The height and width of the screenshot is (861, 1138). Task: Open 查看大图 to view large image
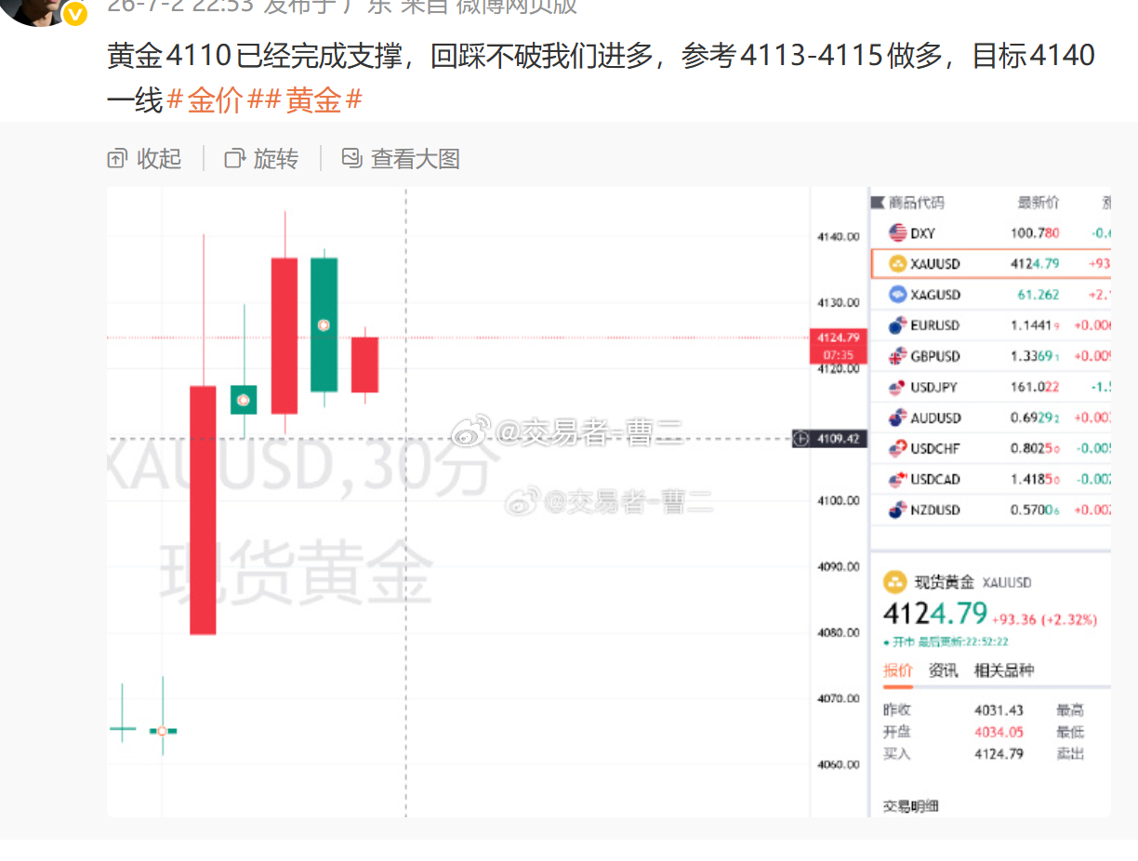(x=401, y=159)
